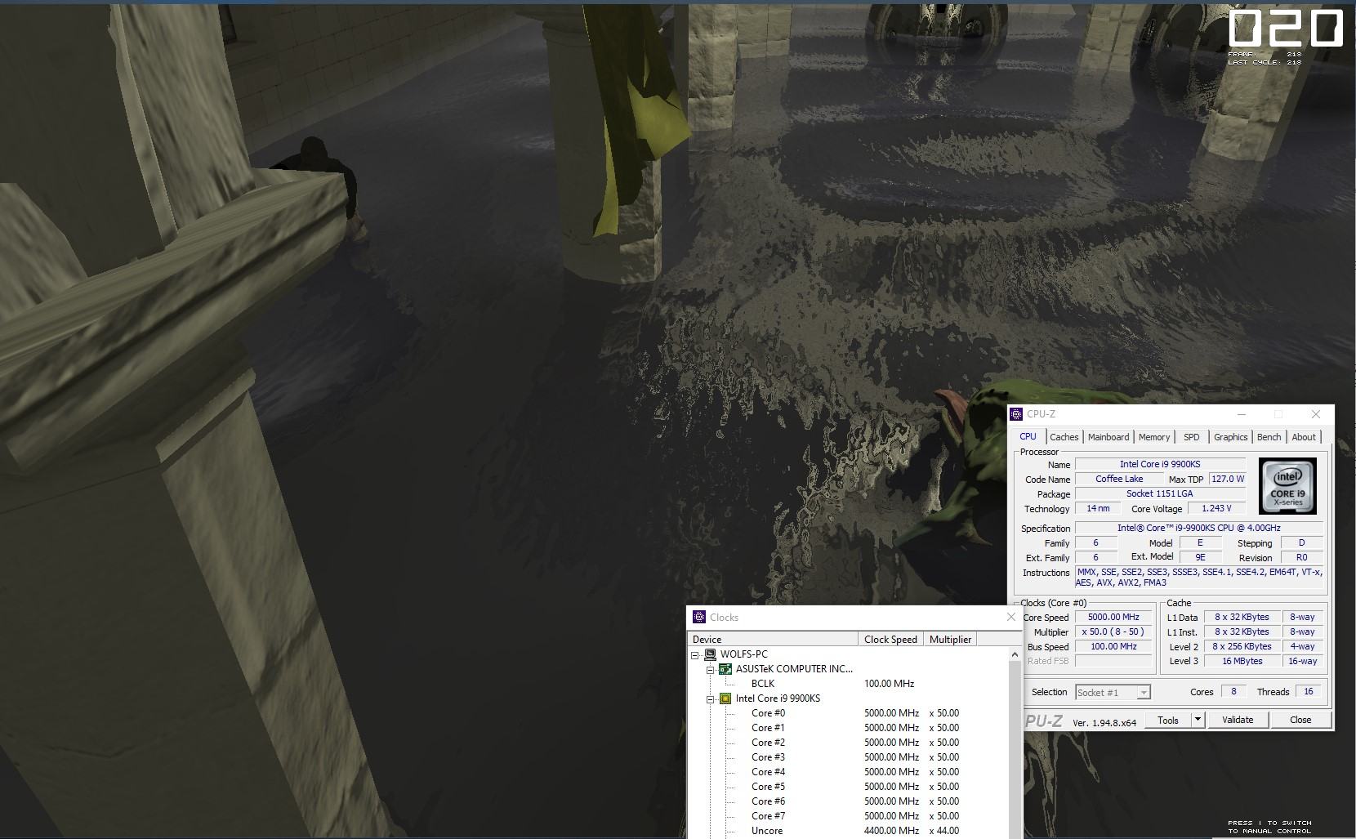
Task: Click the Max TDP value '127.0 W'
Action: (1228, 479)
